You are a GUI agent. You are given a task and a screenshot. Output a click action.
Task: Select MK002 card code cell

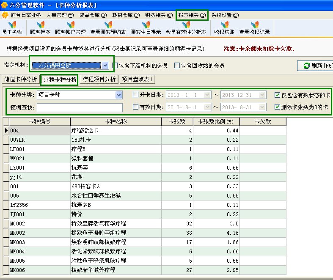(40, 233)
